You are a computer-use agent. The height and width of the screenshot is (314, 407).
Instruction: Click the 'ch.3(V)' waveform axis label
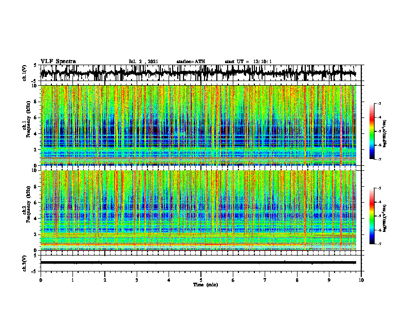[25, 263]
